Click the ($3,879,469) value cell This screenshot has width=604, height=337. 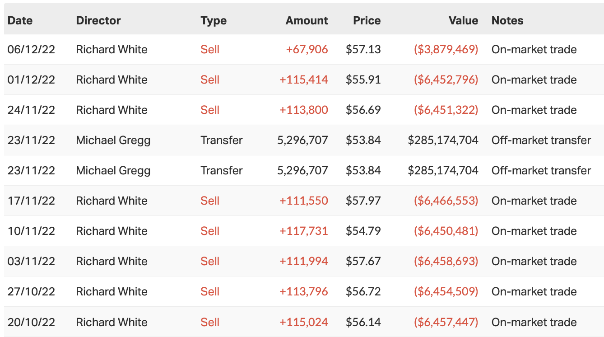446,49
